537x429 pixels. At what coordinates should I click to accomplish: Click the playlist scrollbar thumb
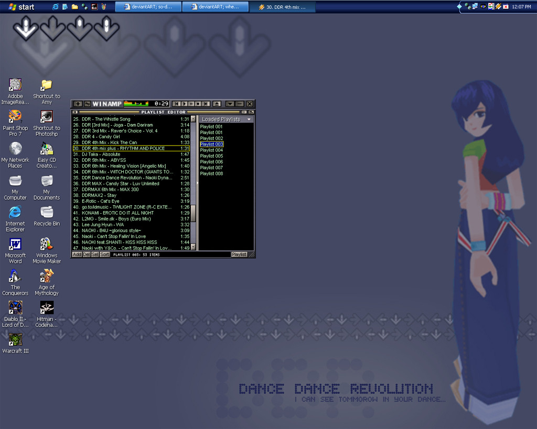[193, 213]
